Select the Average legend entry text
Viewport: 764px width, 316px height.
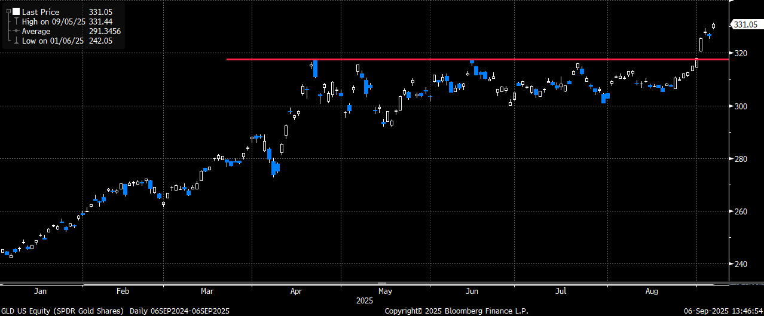(x=37, y=31)
